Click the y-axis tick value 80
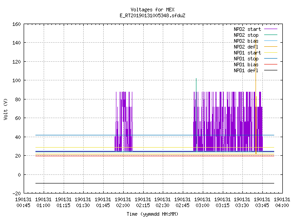The image size is (291, 218). (x=18, y=99)
